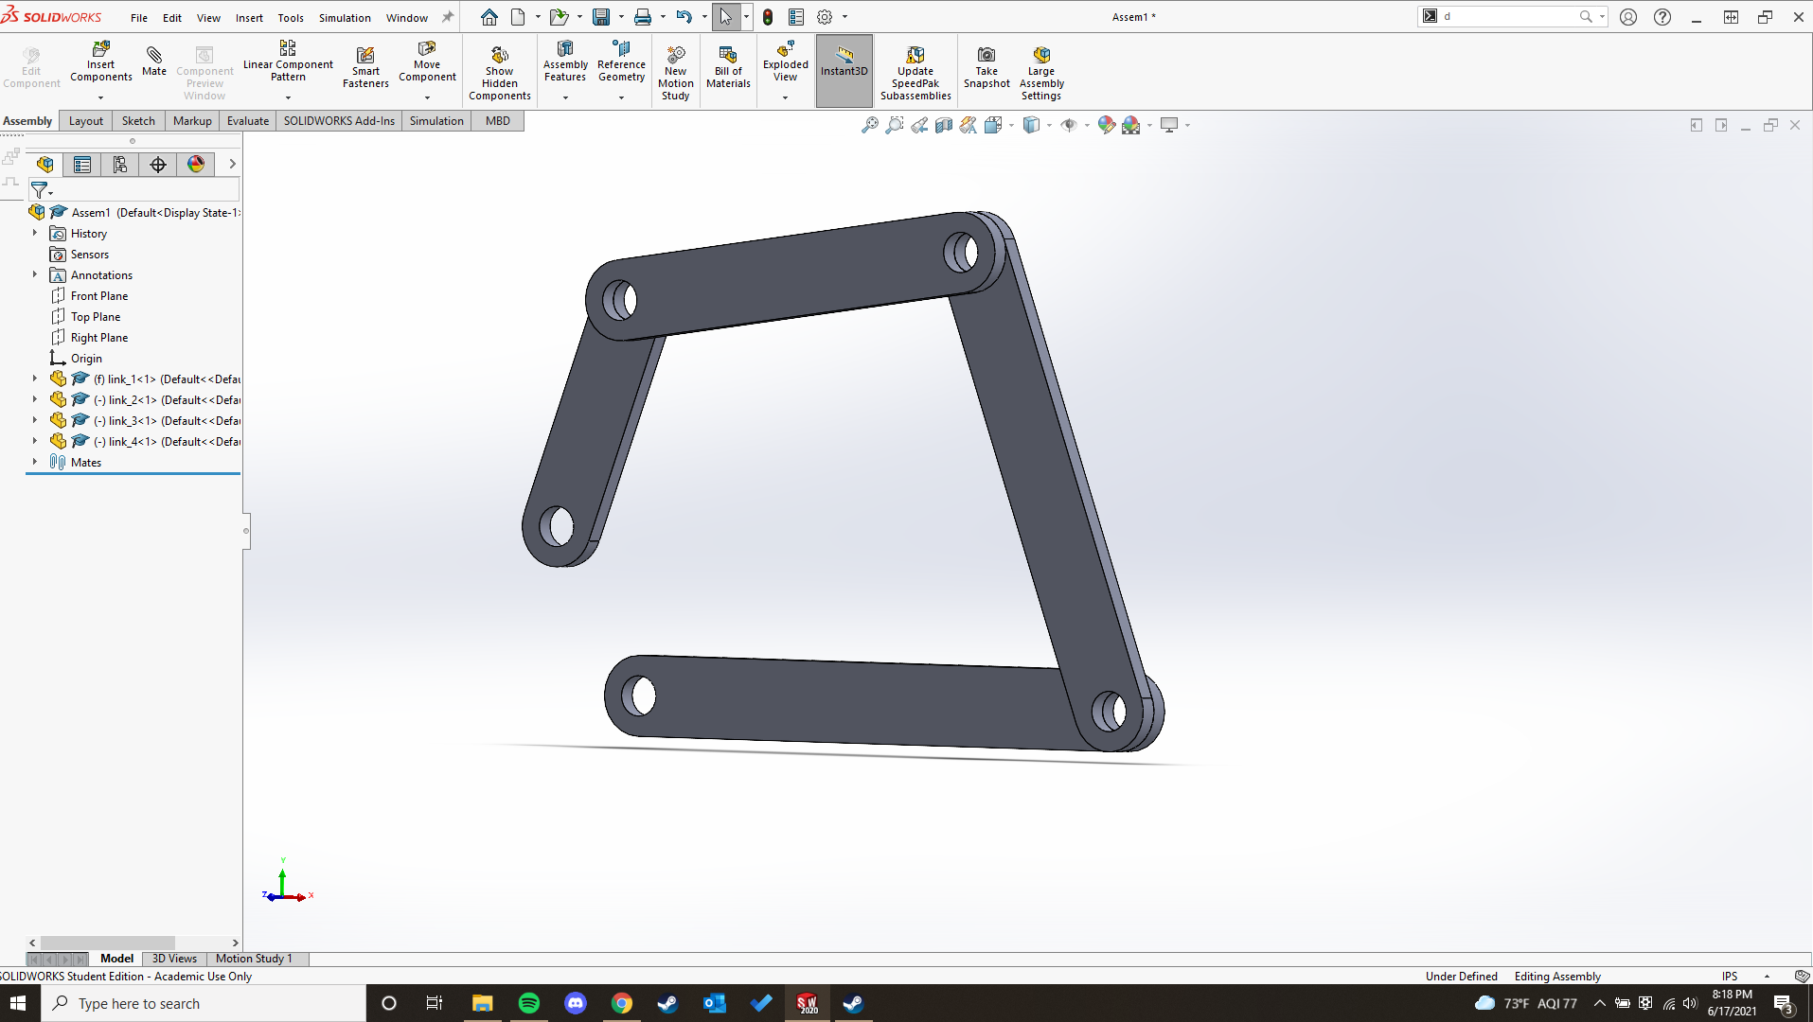The width and height of the screenshot is (1813, 1022).
Task: Switch to the Evaluate tab
Action: 247,121
